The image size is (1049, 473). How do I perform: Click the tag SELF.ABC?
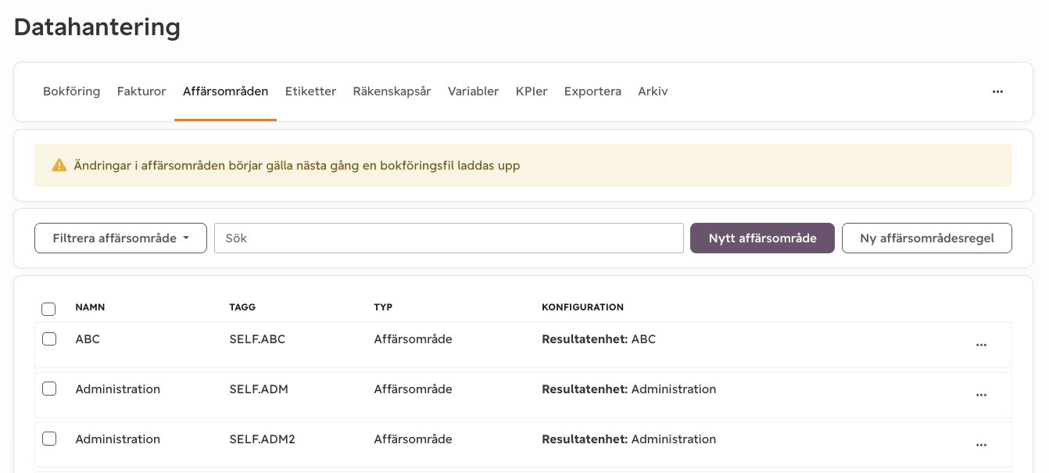[257, 339]
